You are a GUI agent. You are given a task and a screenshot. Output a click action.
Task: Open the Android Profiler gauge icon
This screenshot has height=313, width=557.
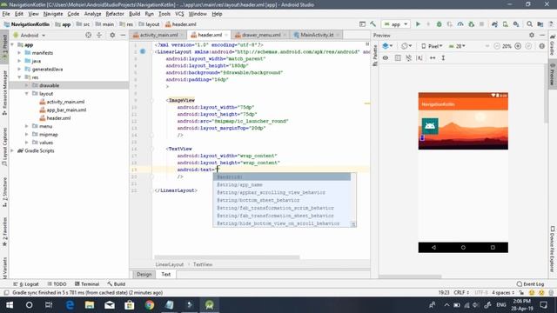460,24
